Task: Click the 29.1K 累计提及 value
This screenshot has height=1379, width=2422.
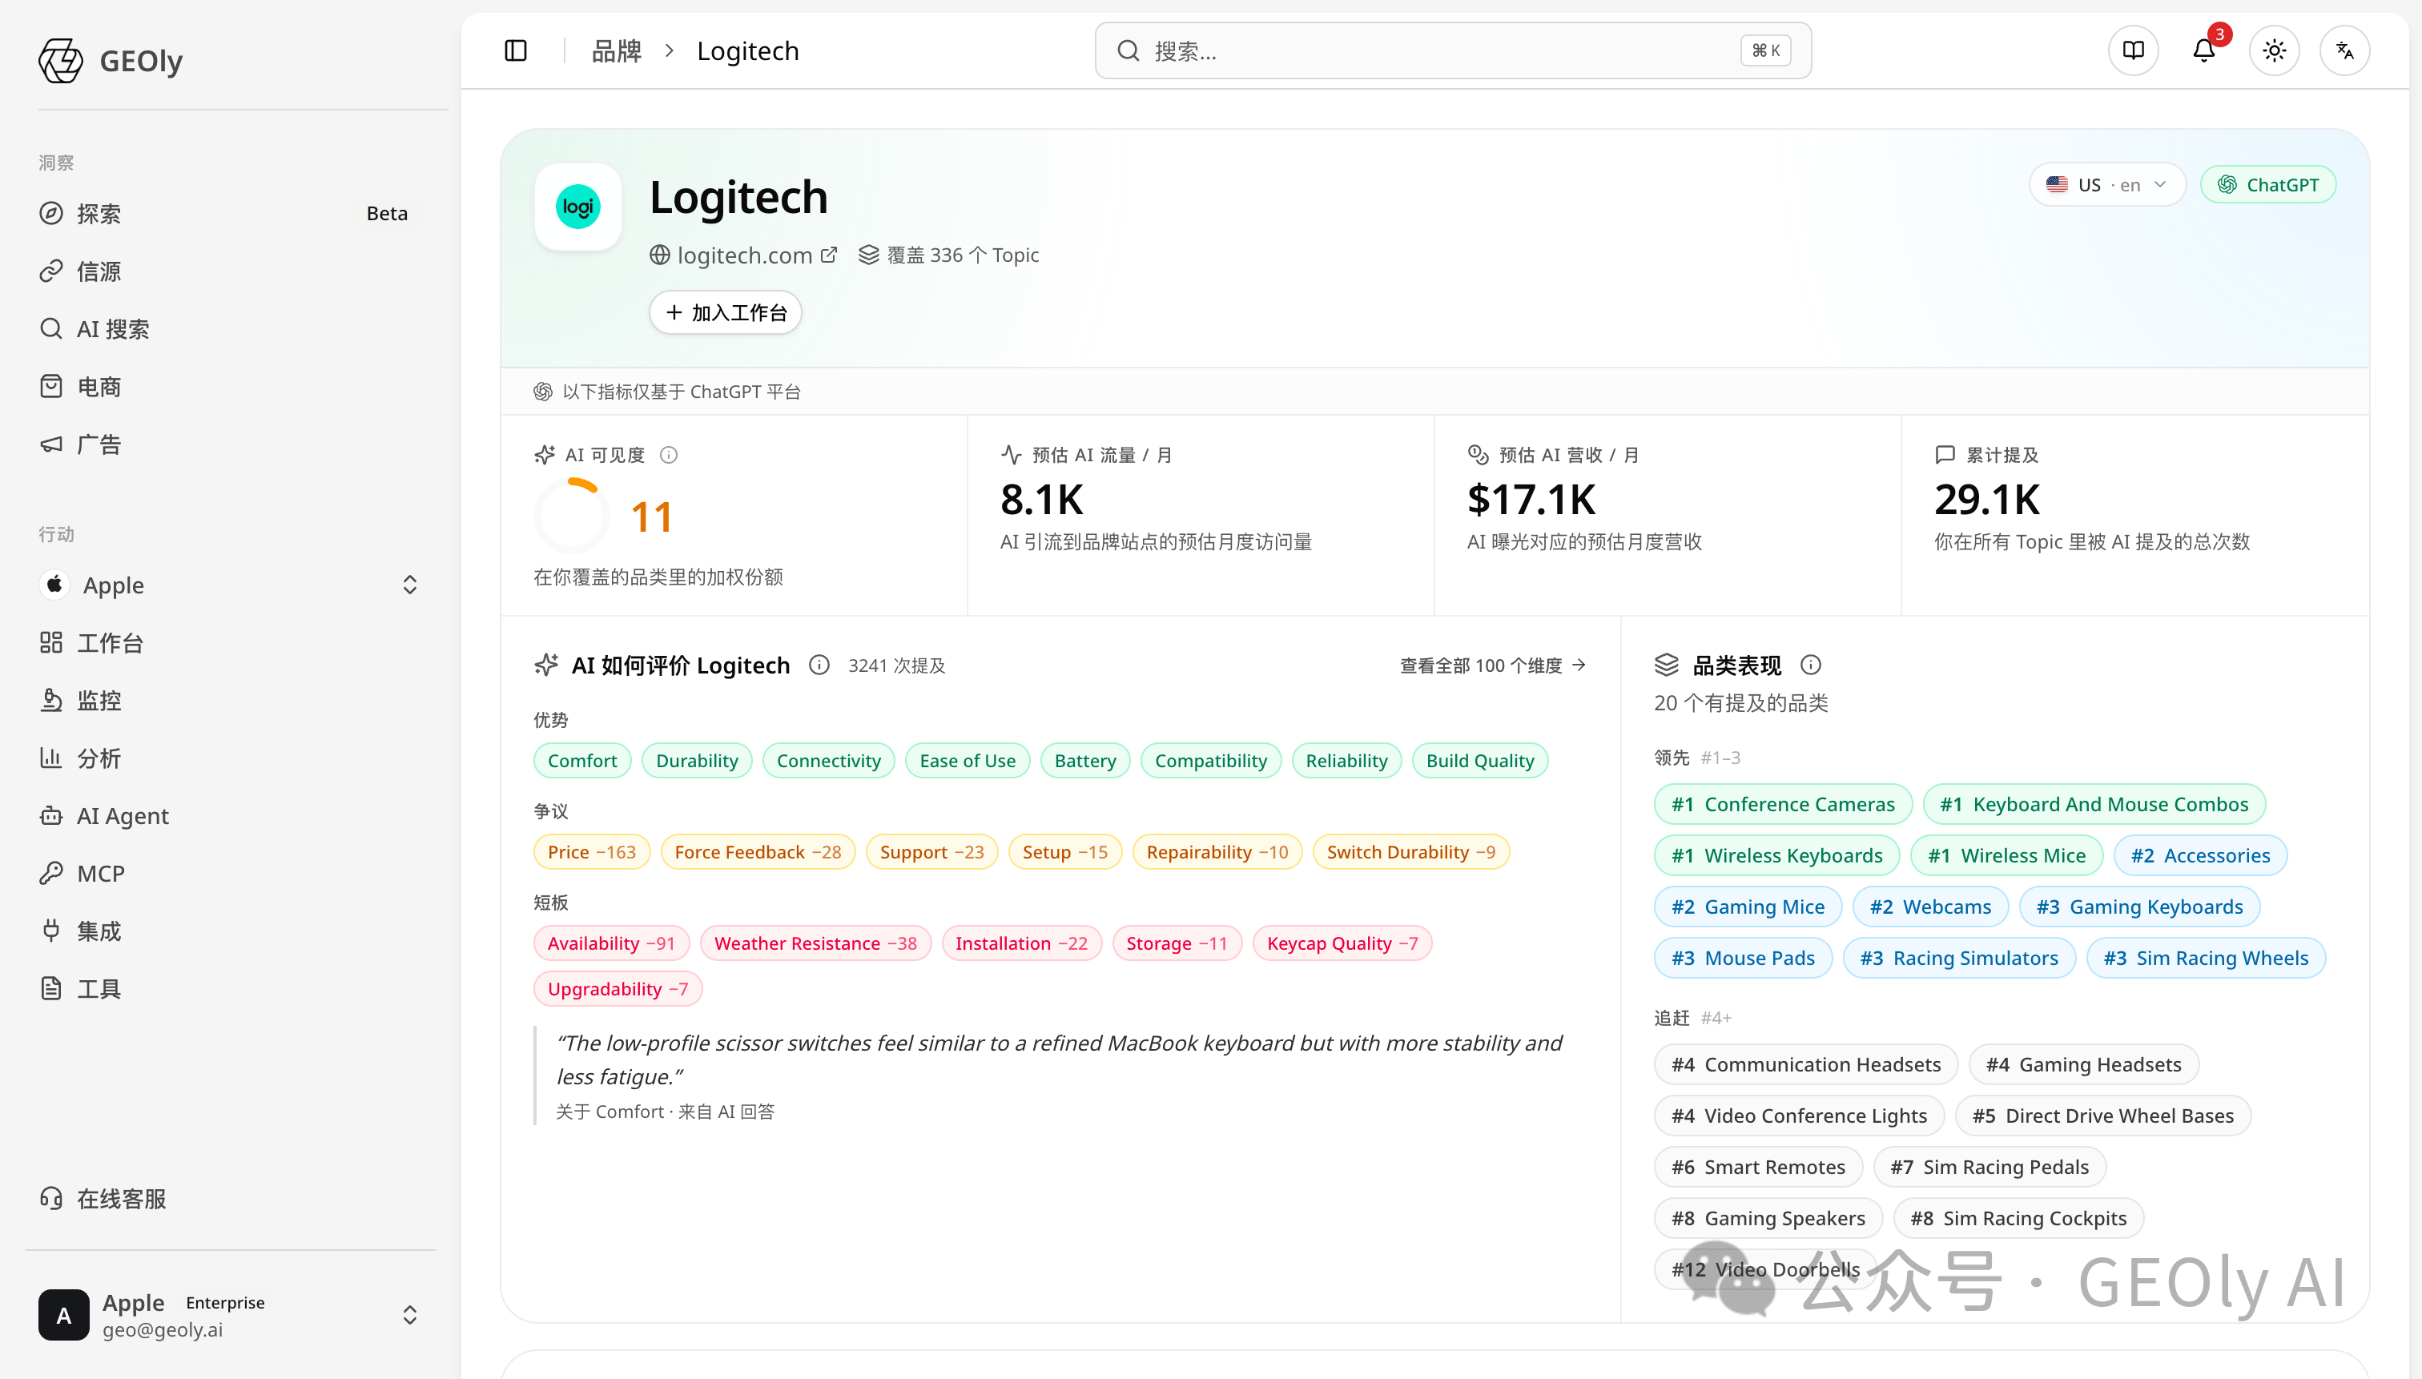Action: tap(1986, 499)
